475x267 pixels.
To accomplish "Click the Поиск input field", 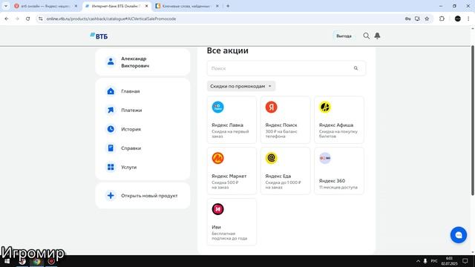I will (x=286, y=68).
